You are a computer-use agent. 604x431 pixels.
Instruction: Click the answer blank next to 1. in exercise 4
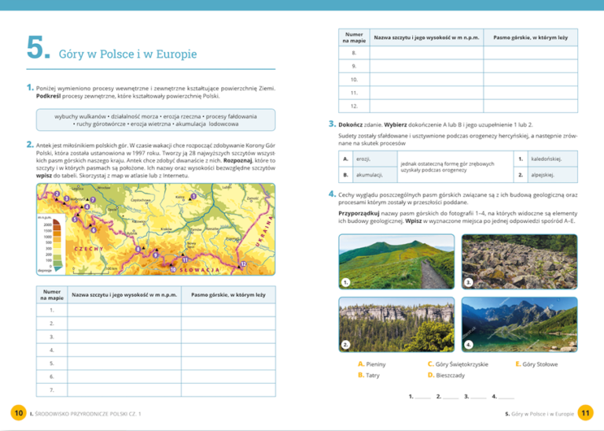(423, 399)
